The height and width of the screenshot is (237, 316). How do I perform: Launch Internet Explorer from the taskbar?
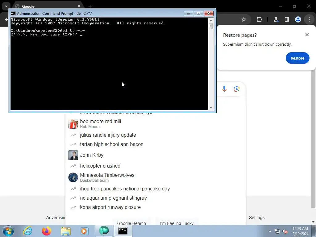pyautogui.click(x=27, y=231)
